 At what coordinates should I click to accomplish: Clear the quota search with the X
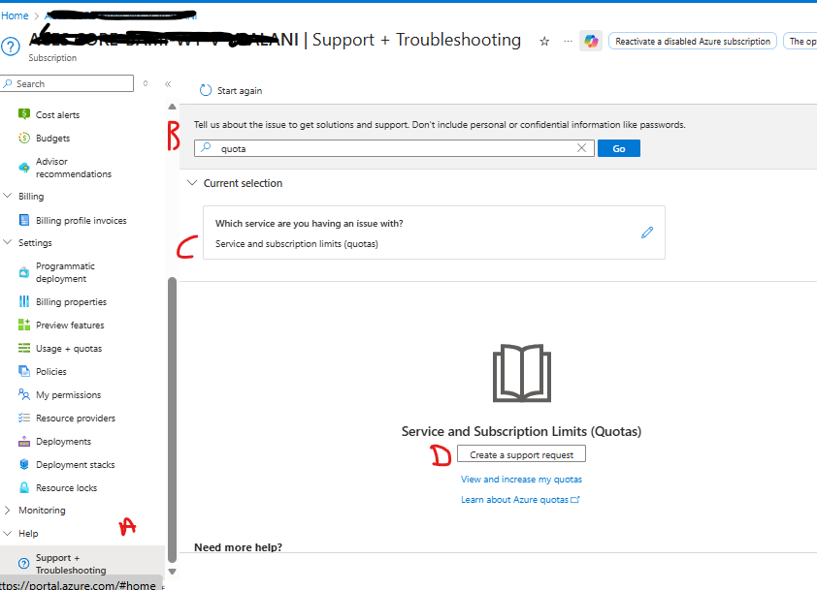pos(581,148)
